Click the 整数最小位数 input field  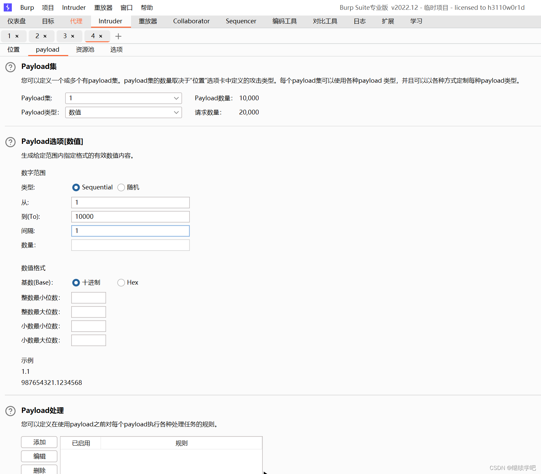(x=88, y=298)
